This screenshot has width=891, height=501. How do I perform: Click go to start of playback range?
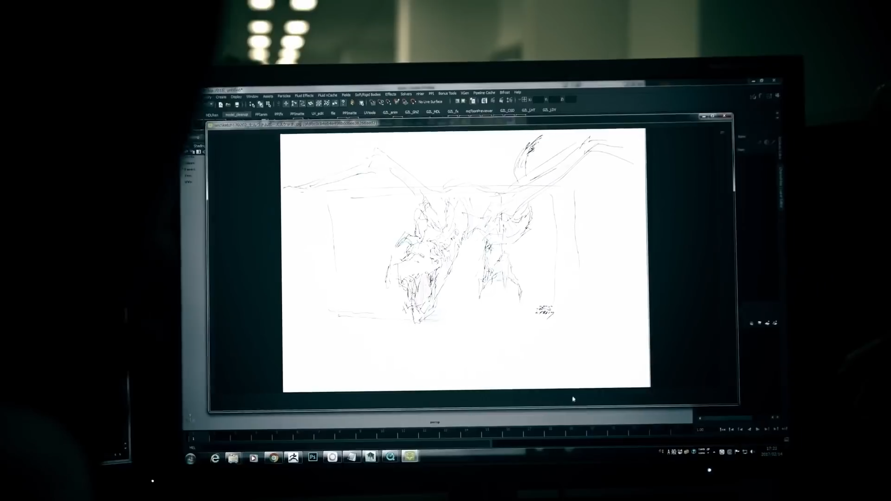(x=723, y=430)
